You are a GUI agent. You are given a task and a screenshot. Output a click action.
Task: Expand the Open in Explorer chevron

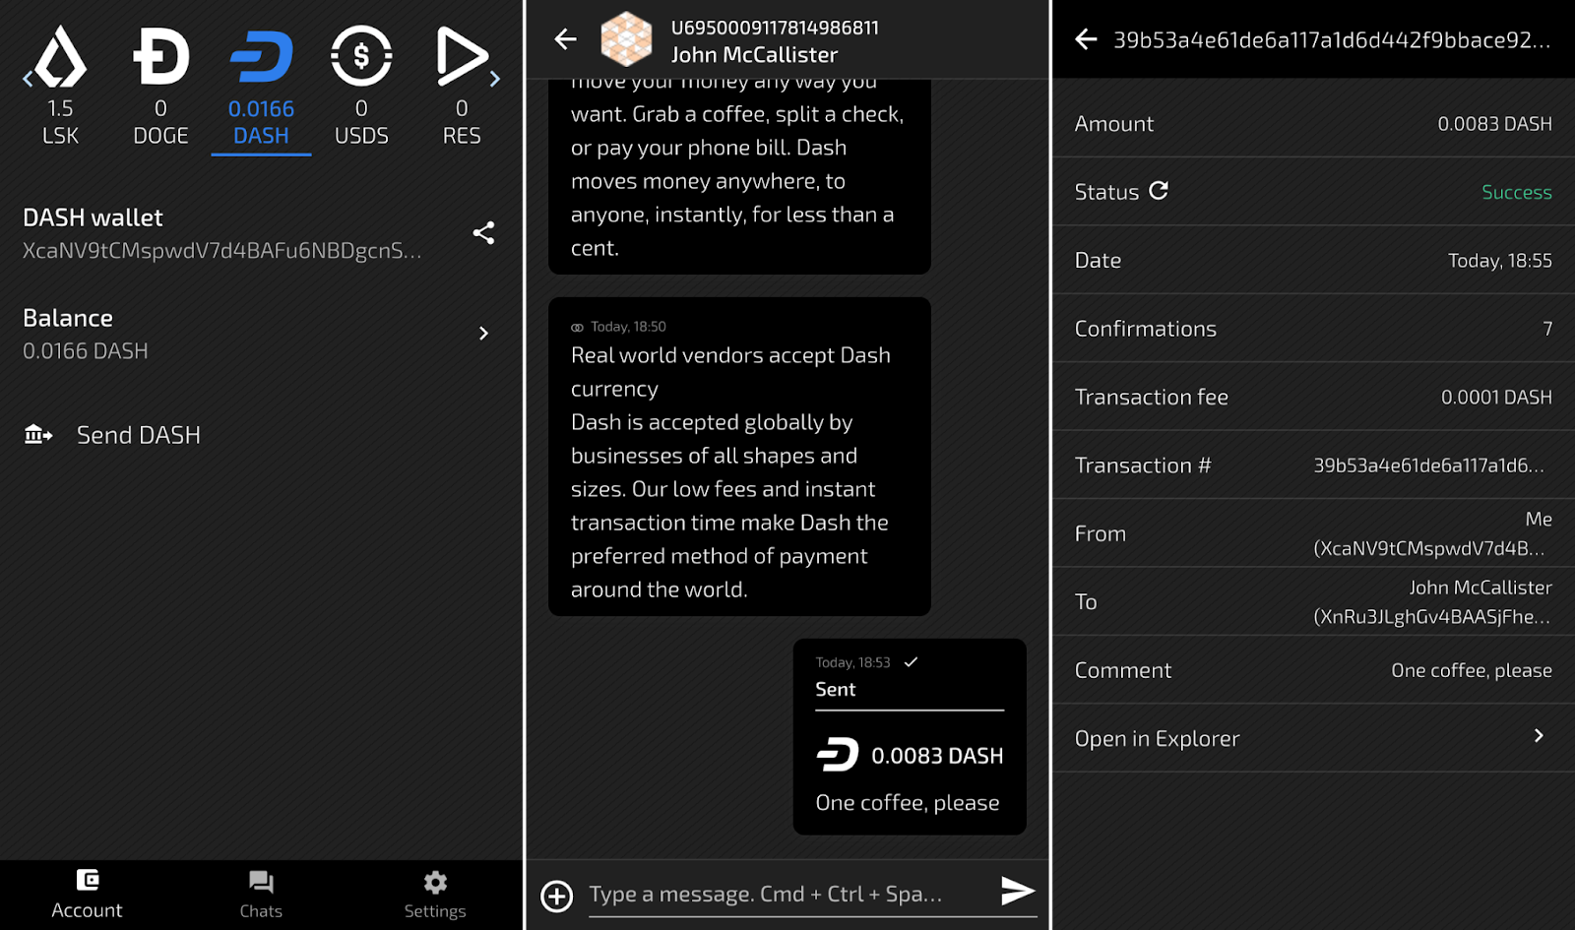1539,736
